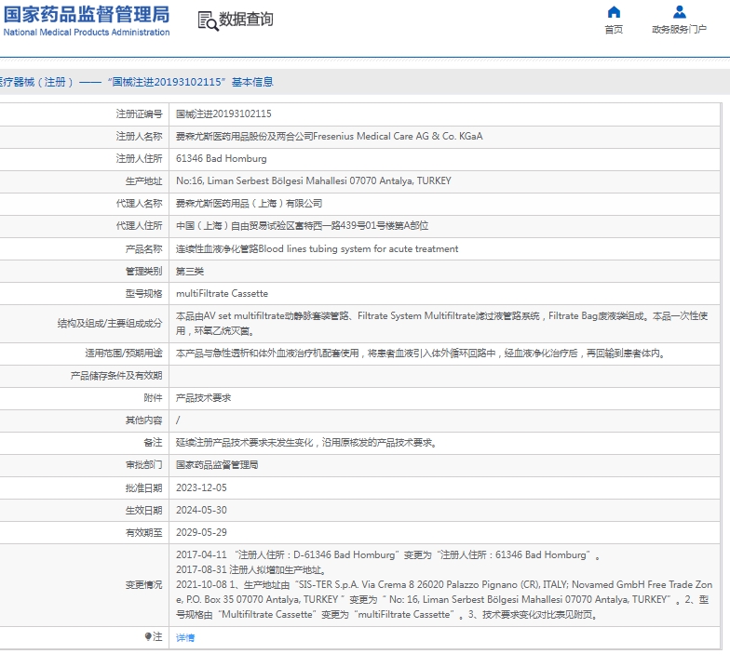This screenshot has height=654, width=730.
Task: Click the 其他内容 label cell
Action: coord(143,420)
